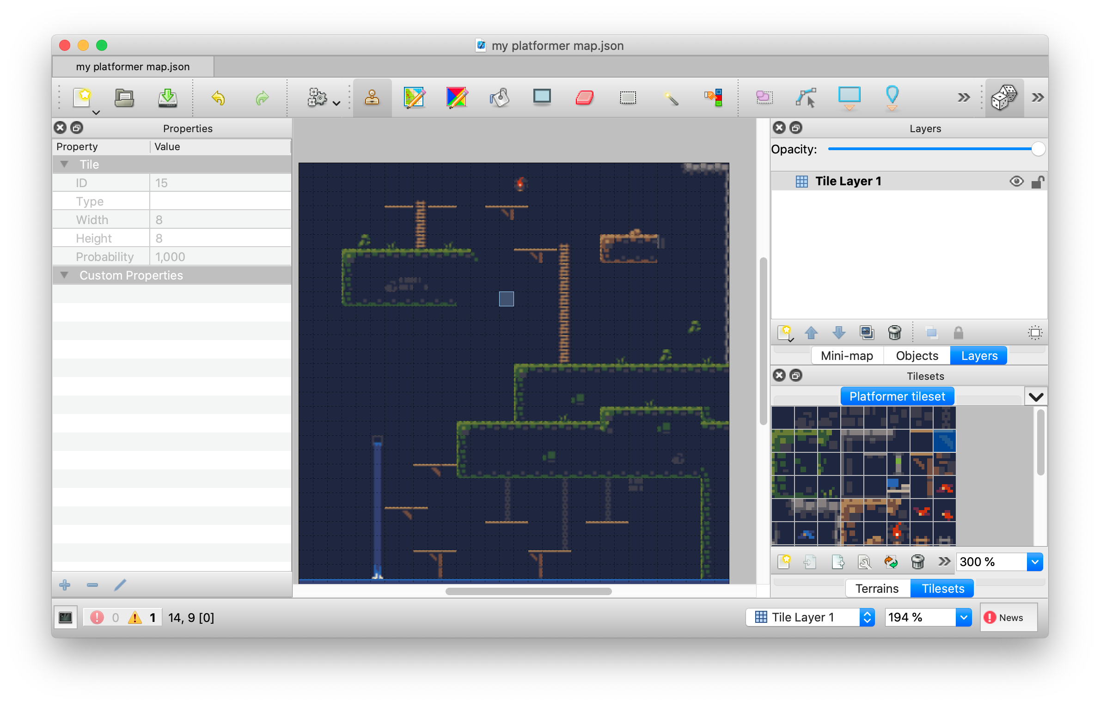Click the Save map icon
Image resolution: width=1100 pixels, height=706 pixels.
coord(167,97)
